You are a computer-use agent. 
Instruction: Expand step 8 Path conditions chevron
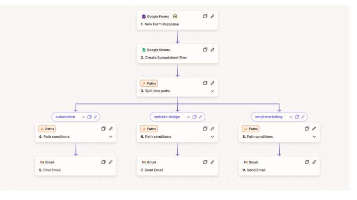(x=314, y=137)
